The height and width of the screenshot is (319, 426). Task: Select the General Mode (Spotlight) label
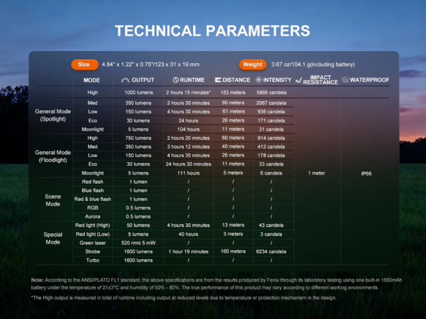53,115
